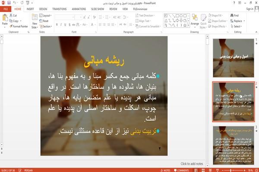Open COMMENTS from the status bar
The height and width of the screenshot is (172, 259).
click(181, 170)
